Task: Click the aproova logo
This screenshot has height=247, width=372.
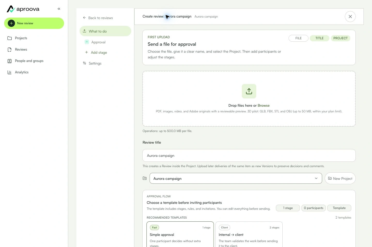Action: click(x=23, y=9)
